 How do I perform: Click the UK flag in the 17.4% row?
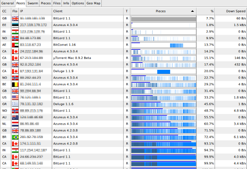[x=15, y=65]
